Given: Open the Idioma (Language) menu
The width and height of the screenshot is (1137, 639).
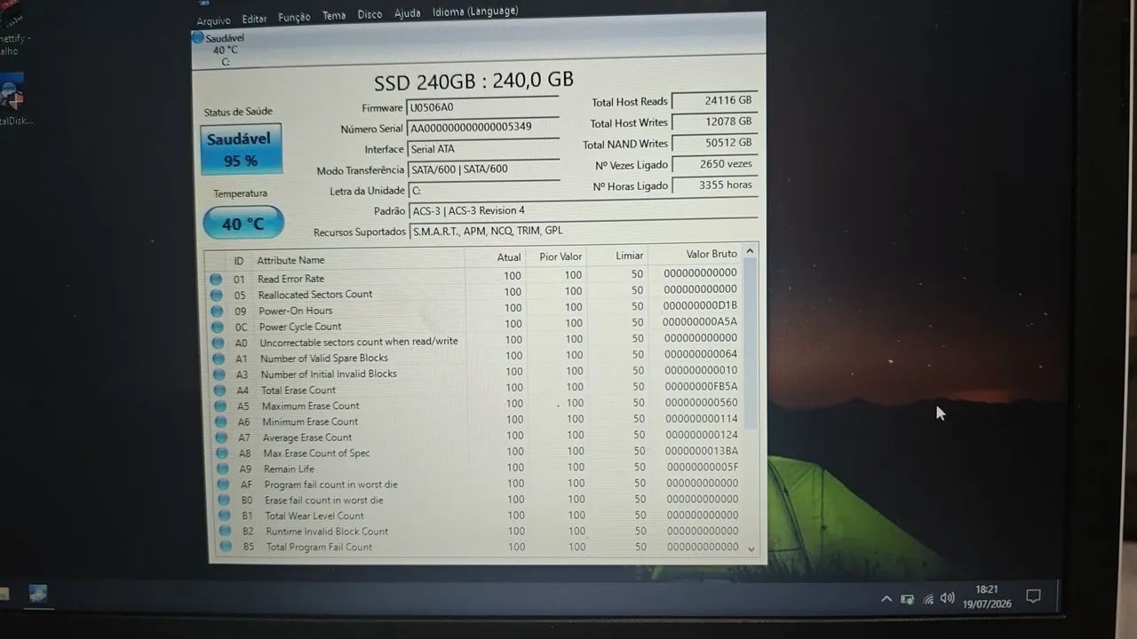Looking at the screenshot, I should (475, 12).
